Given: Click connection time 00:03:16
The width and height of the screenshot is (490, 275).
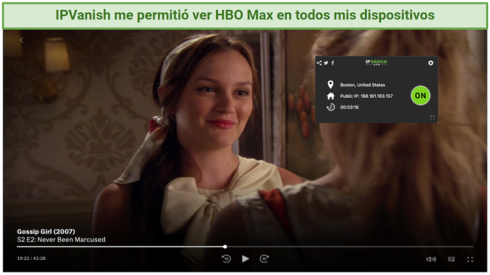Looking at the screenshot, I should pyautogui.click(x=350, y=107).
